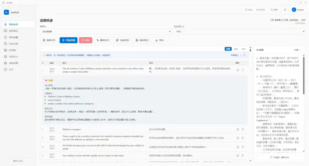This screenshot has width=309, height=166.
Task: Click the gear icon of 系统设置
Action: 5,63
